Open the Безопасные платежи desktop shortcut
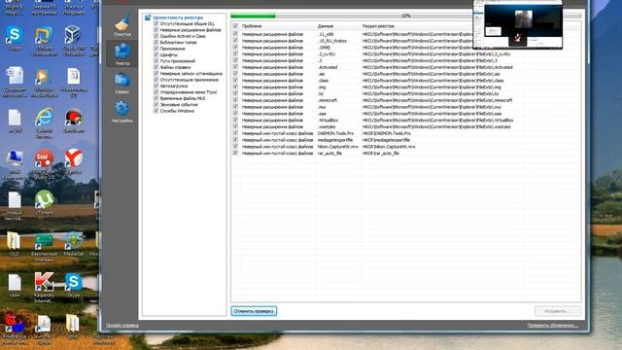Image resolution: width=622 pixels, height=350 pixels. pyautogui.click(x=44, y=247)
